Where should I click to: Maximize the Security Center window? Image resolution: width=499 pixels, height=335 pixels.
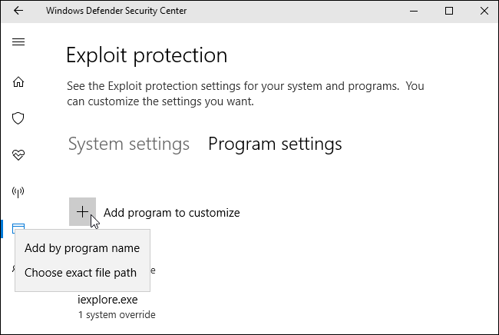(449, 11)
